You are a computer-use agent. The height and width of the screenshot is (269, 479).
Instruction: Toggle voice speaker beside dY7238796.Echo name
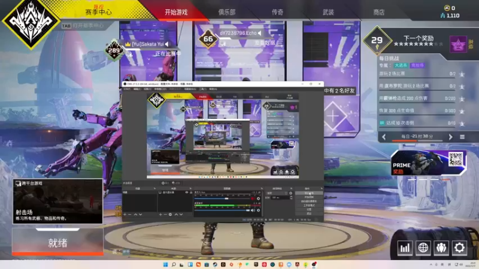tap(260, 33)
